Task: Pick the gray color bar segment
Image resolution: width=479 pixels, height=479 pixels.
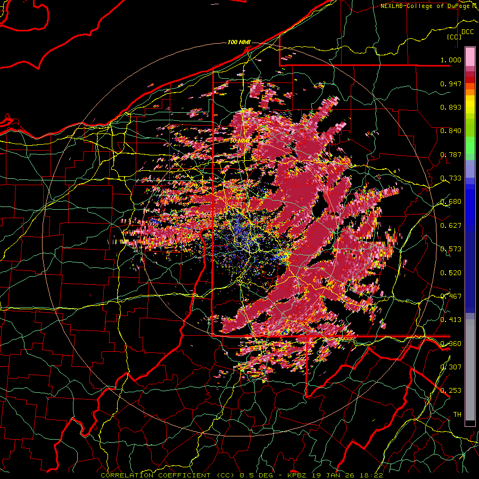Action: click(470, 370)
